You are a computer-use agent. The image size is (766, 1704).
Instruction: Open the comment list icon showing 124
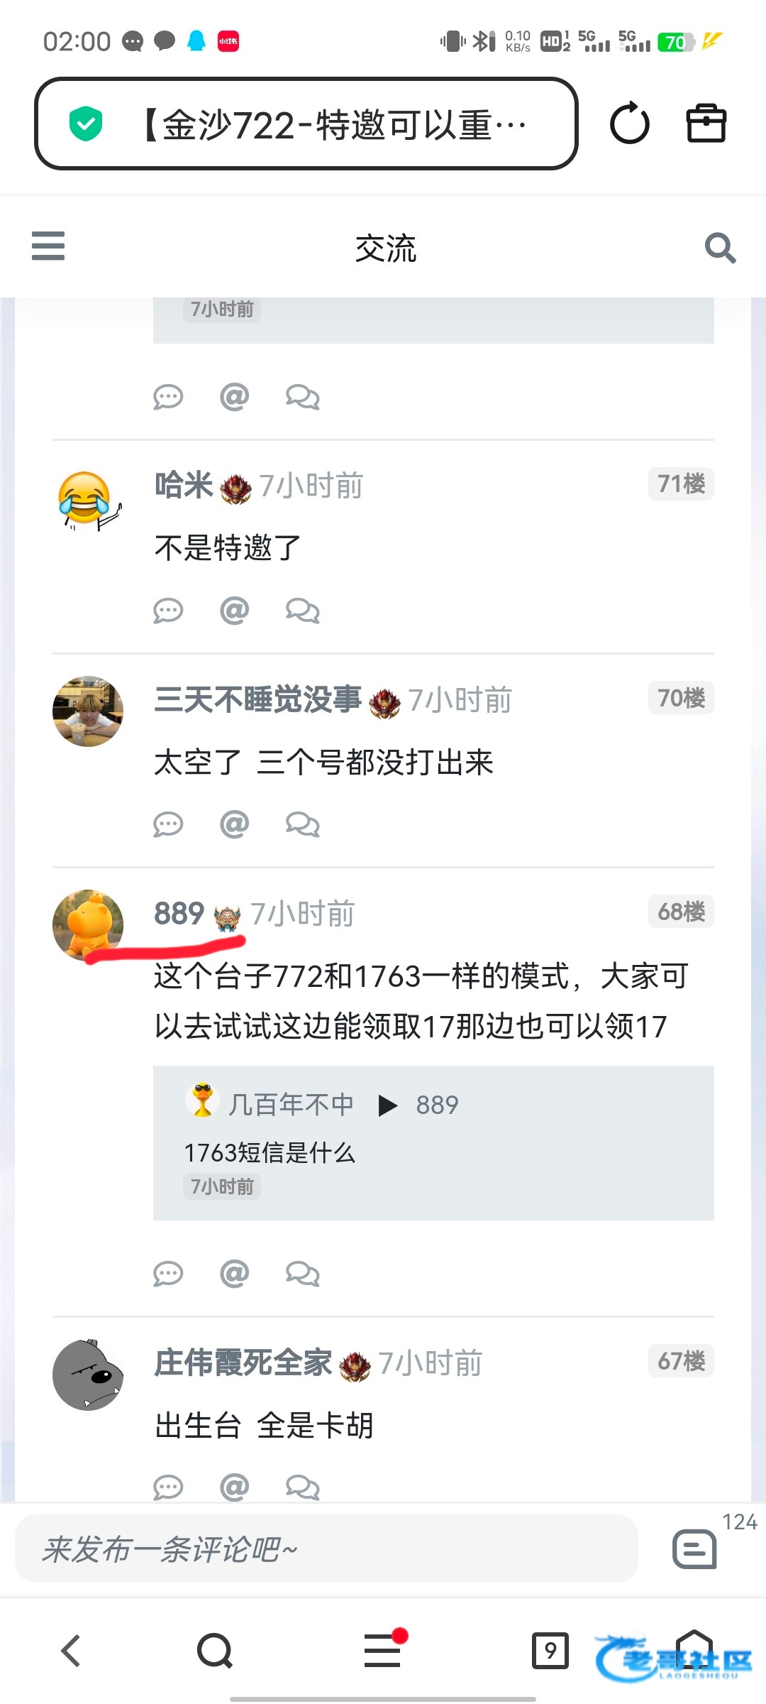(x=694, y=1549)
